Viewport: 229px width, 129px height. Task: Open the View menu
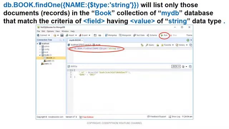tap(58, 31)
